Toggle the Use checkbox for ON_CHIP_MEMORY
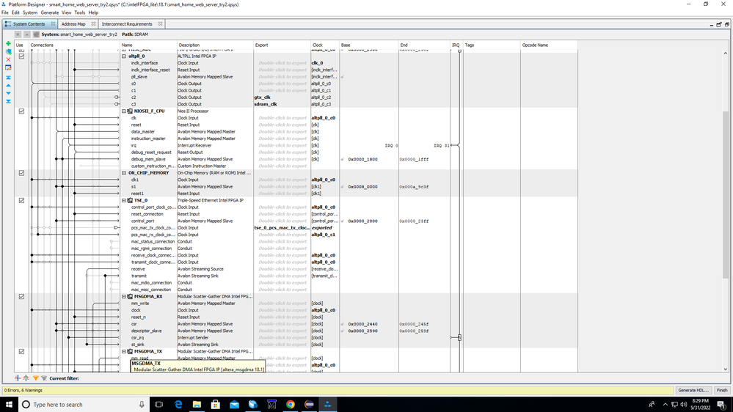 coord(21,173)
